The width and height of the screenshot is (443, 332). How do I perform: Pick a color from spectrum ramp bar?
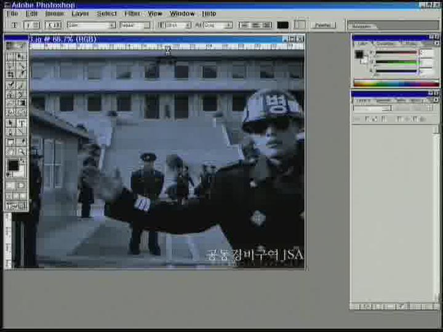(x=396, y=84)
